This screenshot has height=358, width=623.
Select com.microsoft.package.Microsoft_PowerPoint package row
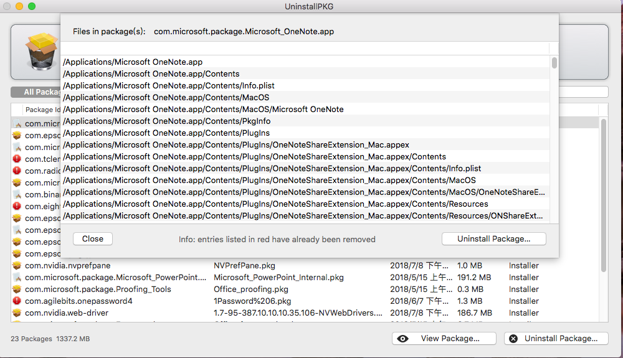[305, 277]
